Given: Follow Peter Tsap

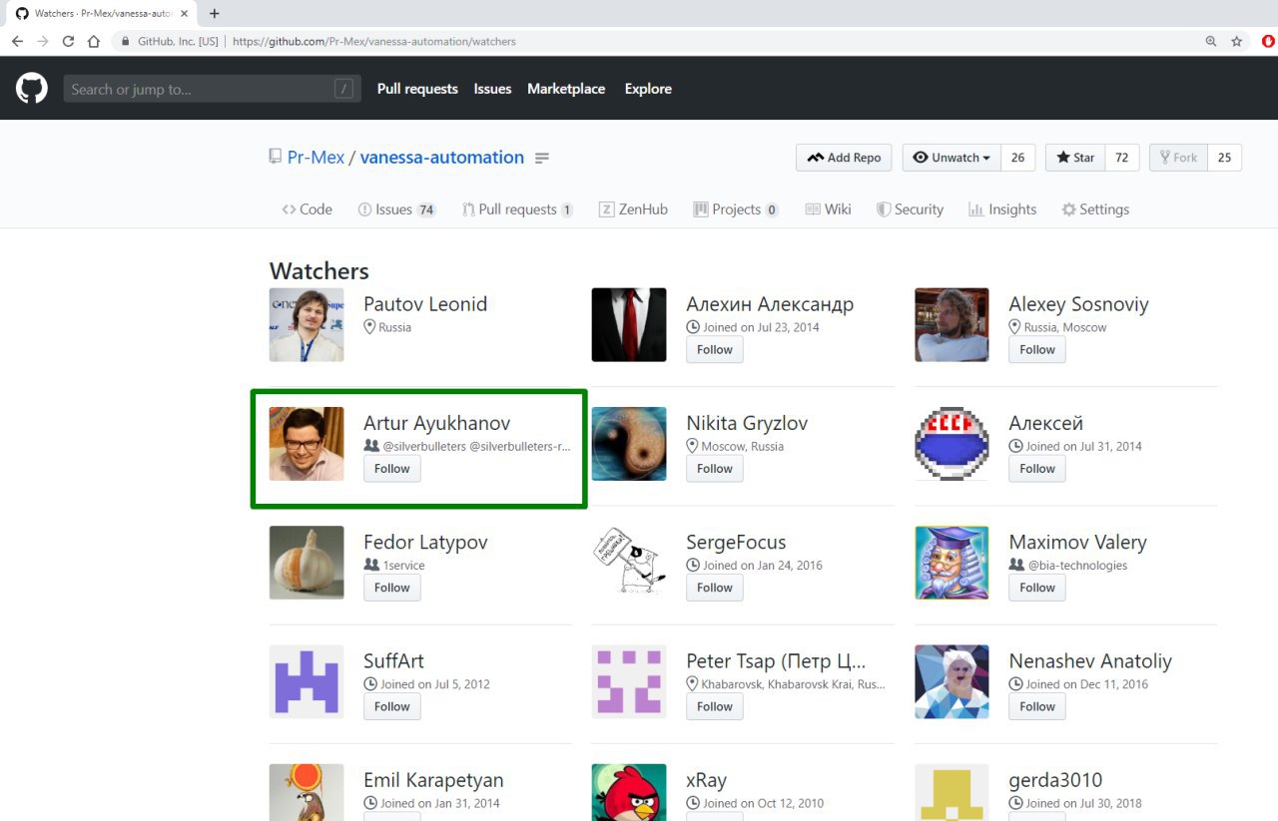Looking at the screenshot, I should (715, 707).
